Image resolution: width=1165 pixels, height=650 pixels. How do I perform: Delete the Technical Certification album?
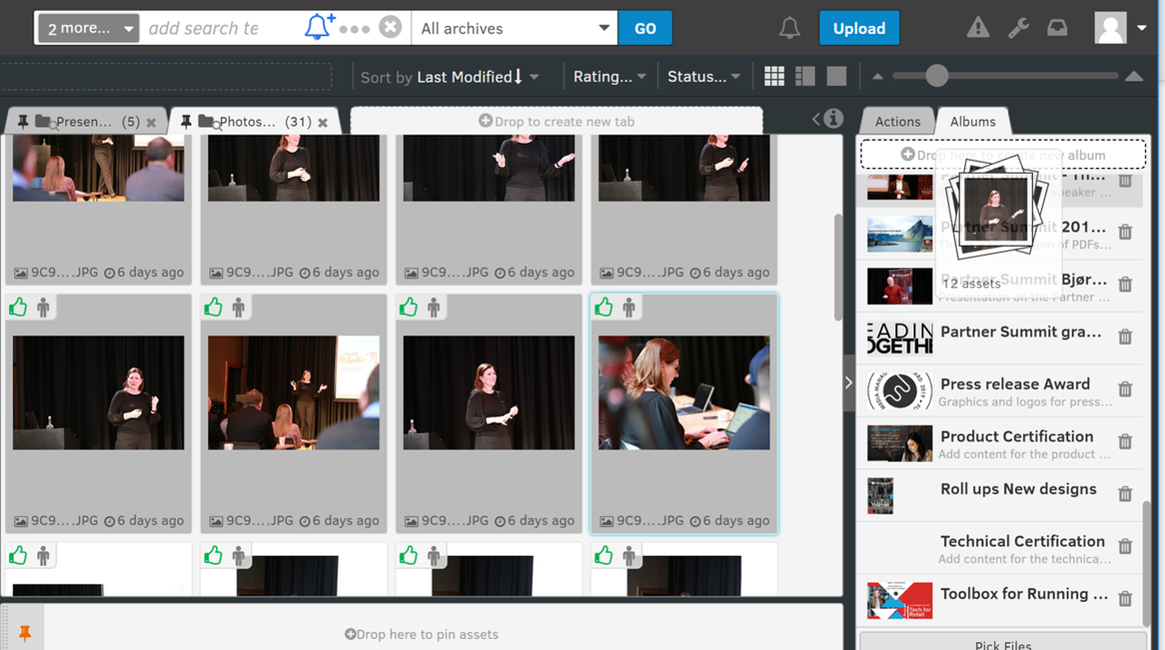tap(1125, 547)
